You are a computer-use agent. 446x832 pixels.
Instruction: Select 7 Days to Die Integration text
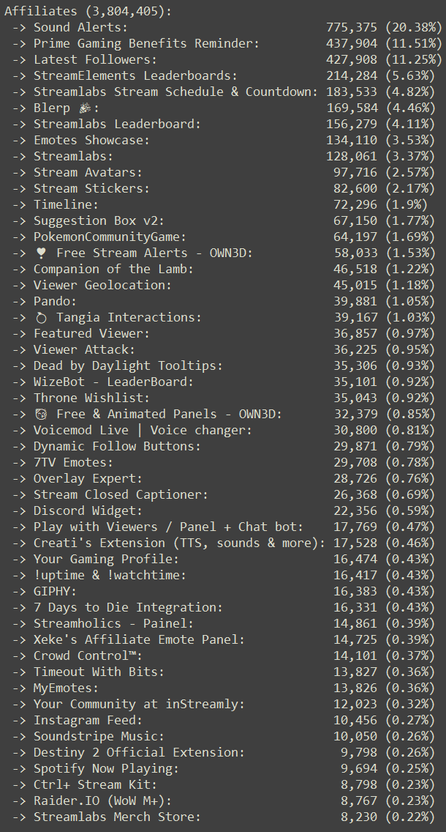(128, 607)
